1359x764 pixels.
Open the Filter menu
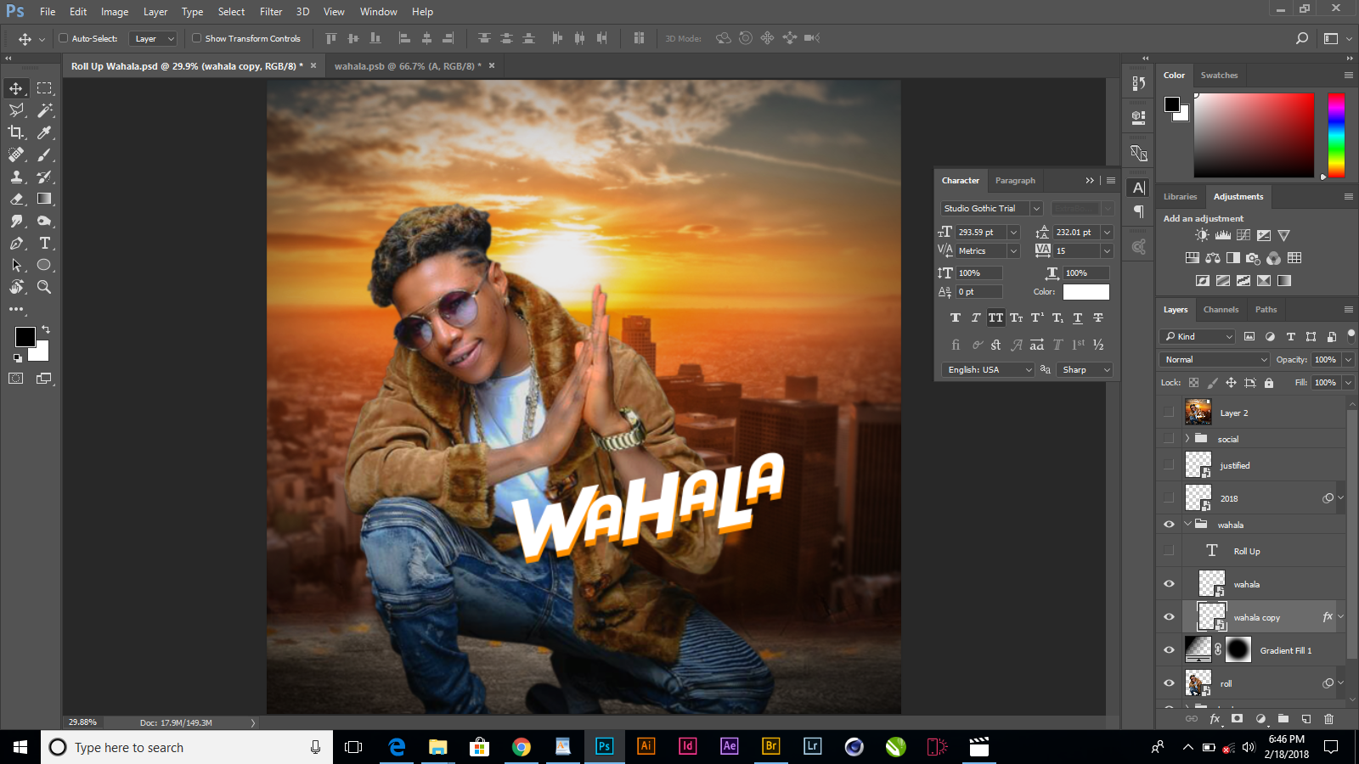pos(270,11)
